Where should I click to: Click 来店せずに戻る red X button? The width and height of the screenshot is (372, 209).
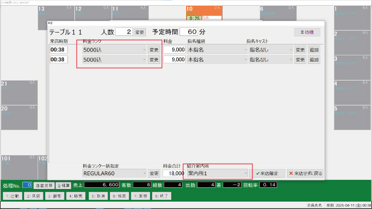pos(306,174)
